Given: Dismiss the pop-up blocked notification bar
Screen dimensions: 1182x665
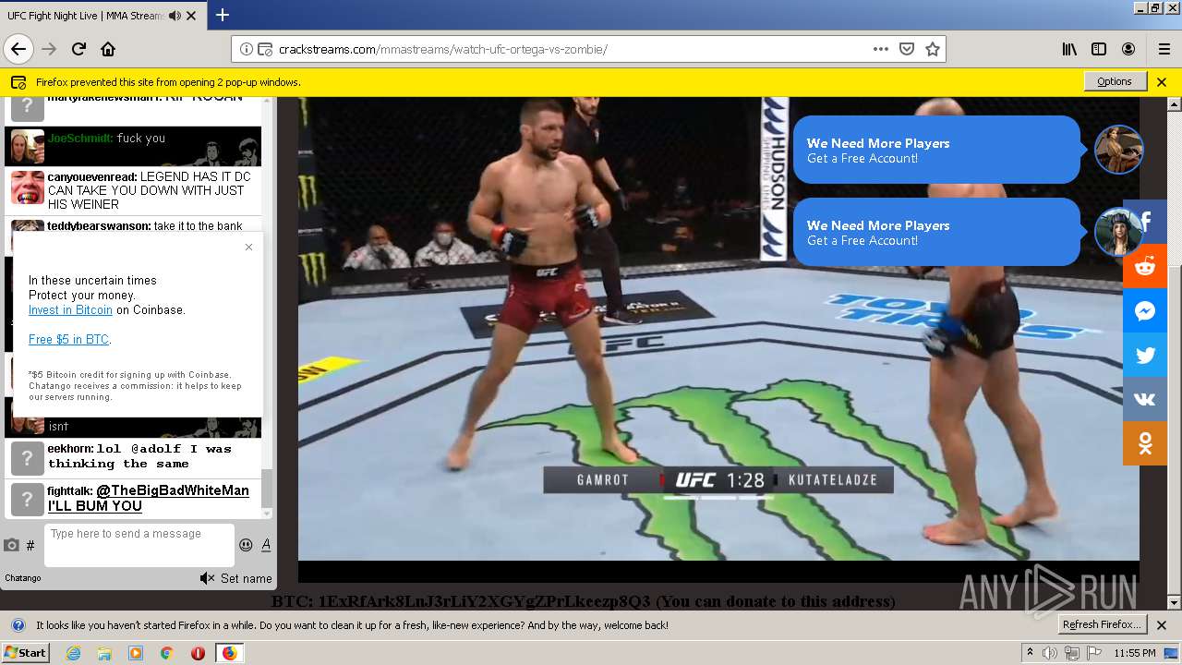Looking at the screenshot, I should click(1162, 81).
